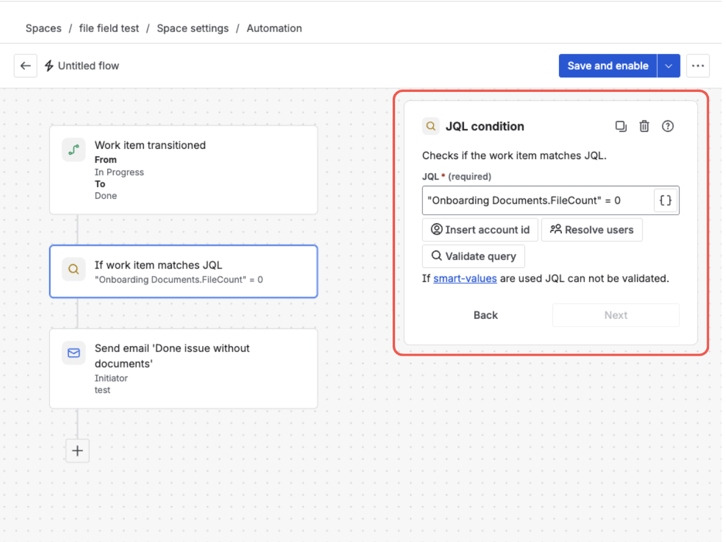The height and width of the screenshot is (542, 726).
Task: Select the Send email action card
Action: [183, 368]
